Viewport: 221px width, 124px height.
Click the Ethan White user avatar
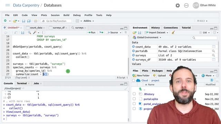(x=196, y=6)
